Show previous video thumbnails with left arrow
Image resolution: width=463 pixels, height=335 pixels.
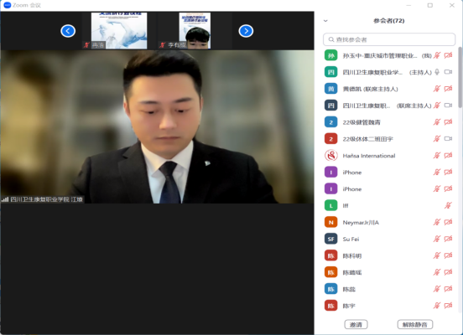click(x=68, y=31)
